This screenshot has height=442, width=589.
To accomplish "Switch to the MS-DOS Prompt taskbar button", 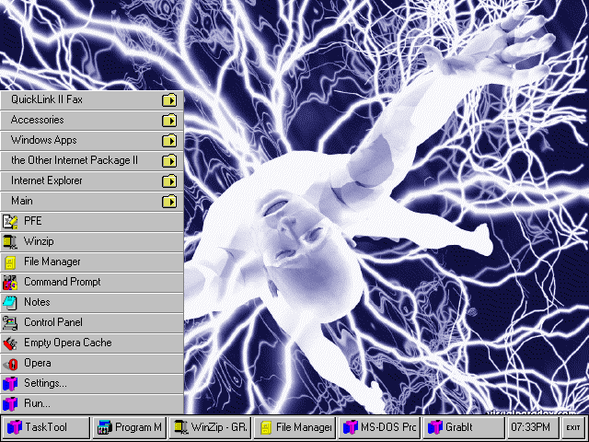I will pyautogui.click(x=378, y=427).
